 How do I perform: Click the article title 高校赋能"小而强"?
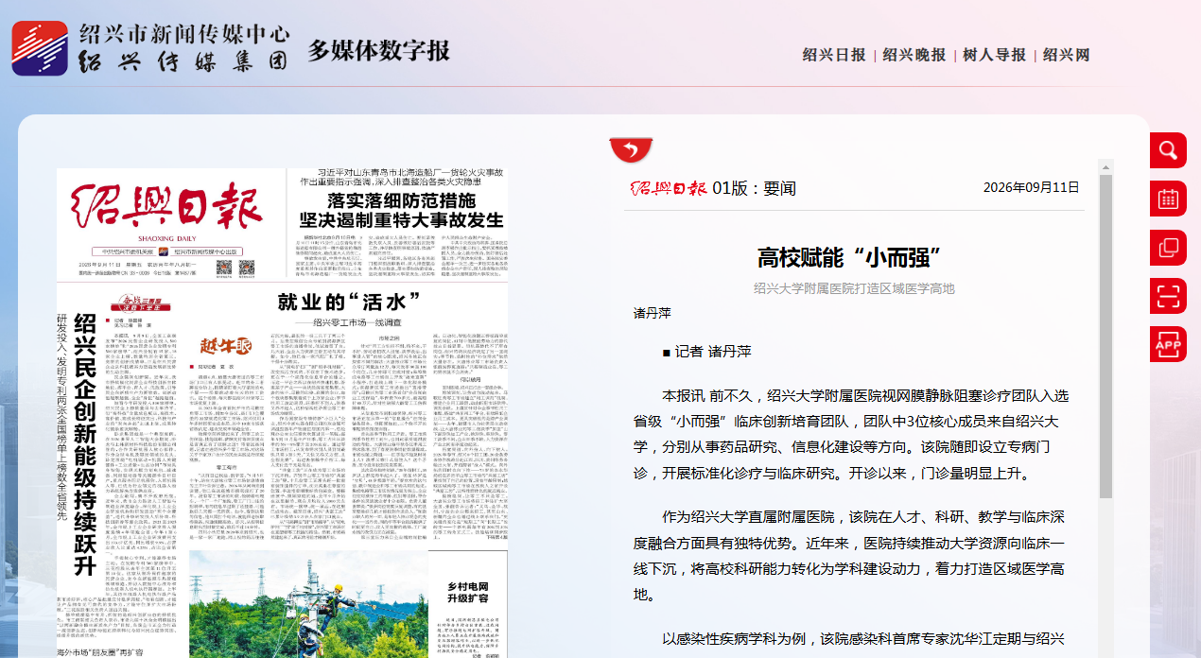point(855,257)
